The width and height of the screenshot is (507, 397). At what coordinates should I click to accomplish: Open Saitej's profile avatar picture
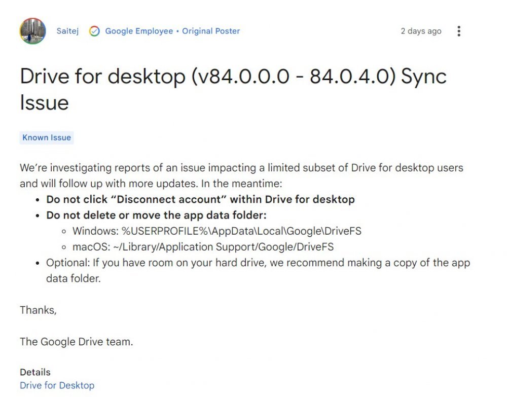pyautogui.click(x=32, y=31)
